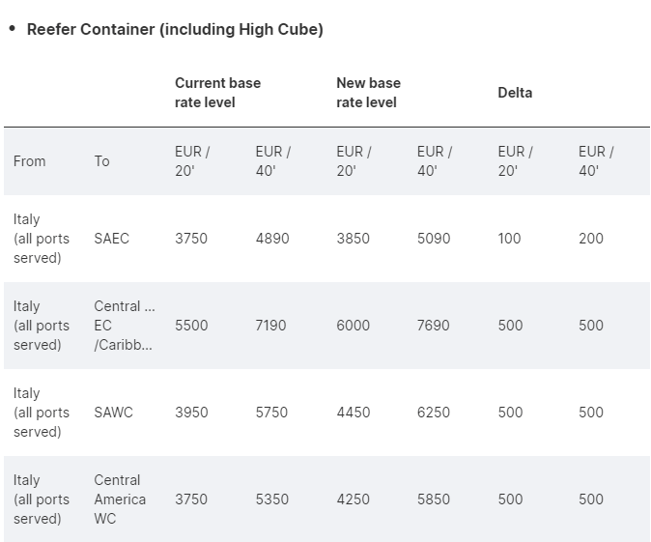Click the 7690 new rate cell

pyautogui.click(x=433, y=326)
